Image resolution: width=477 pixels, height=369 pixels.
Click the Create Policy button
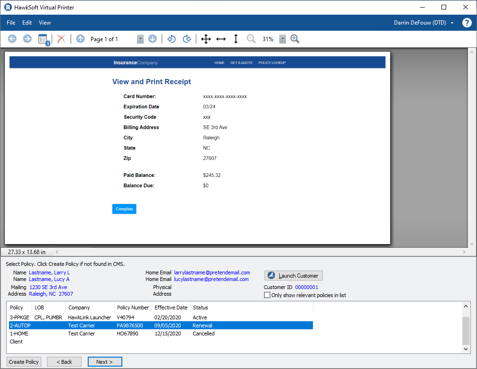click(24, 361)
